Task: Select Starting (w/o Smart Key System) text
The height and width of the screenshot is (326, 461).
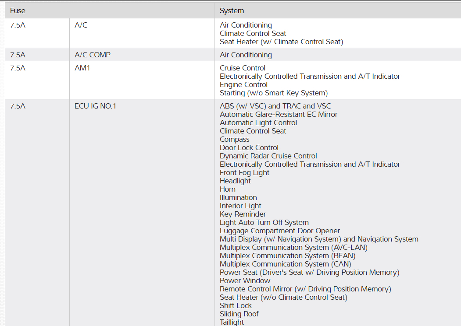Action: [x=274, y=93]
